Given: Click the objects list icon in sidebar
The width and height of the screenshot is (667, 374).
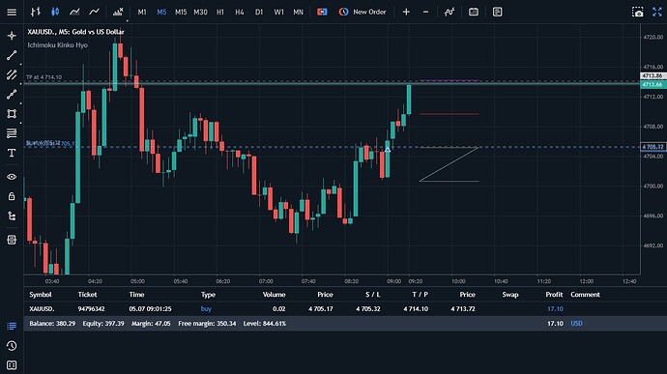Looking at the screenshot, I should coord(12,240).
